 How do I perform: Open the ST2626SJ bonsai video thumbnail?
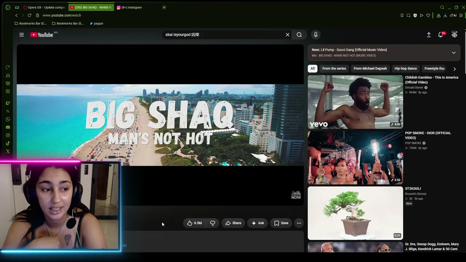tap(355, 213)
